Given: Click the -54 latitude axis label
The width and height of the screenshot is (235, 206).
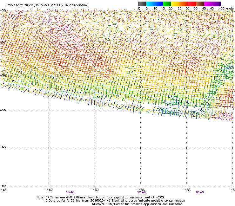Looking at the screenshot, I should pyautogui.click(x=3, y=75).
